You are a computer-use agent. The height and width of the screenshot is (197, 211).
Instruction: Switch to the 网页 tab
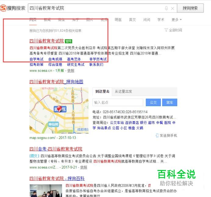tap(33, 20)
